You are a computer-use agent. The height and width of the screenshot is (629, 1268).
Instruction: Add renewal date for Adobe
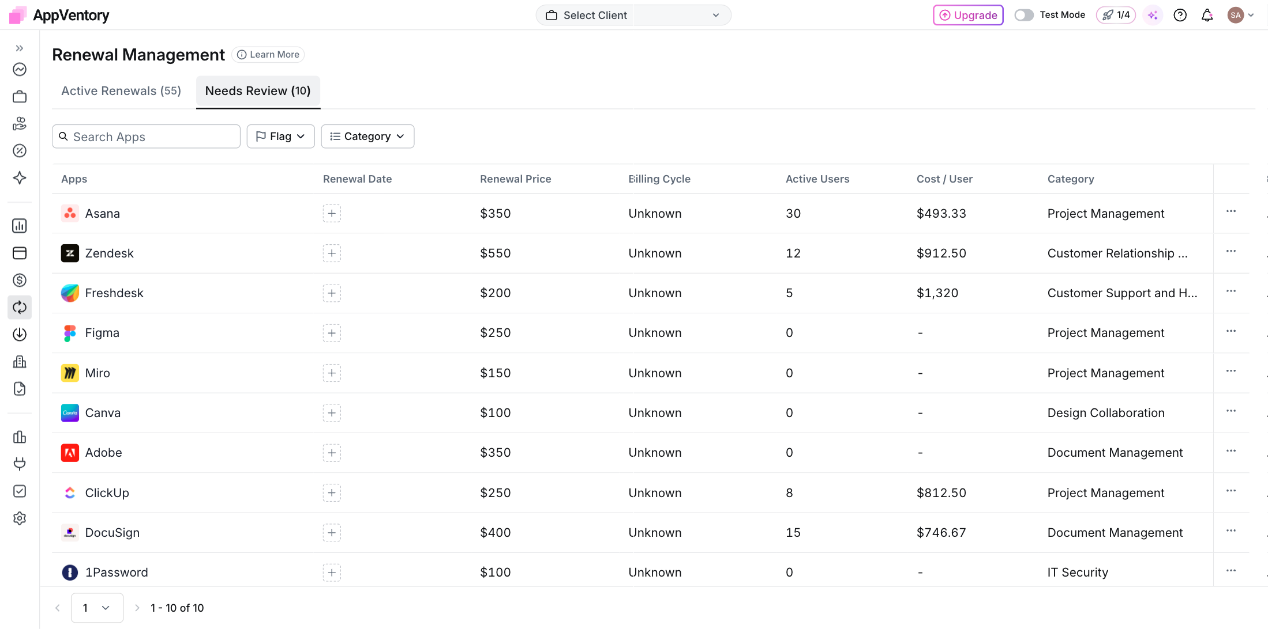(x=332, y=453)
